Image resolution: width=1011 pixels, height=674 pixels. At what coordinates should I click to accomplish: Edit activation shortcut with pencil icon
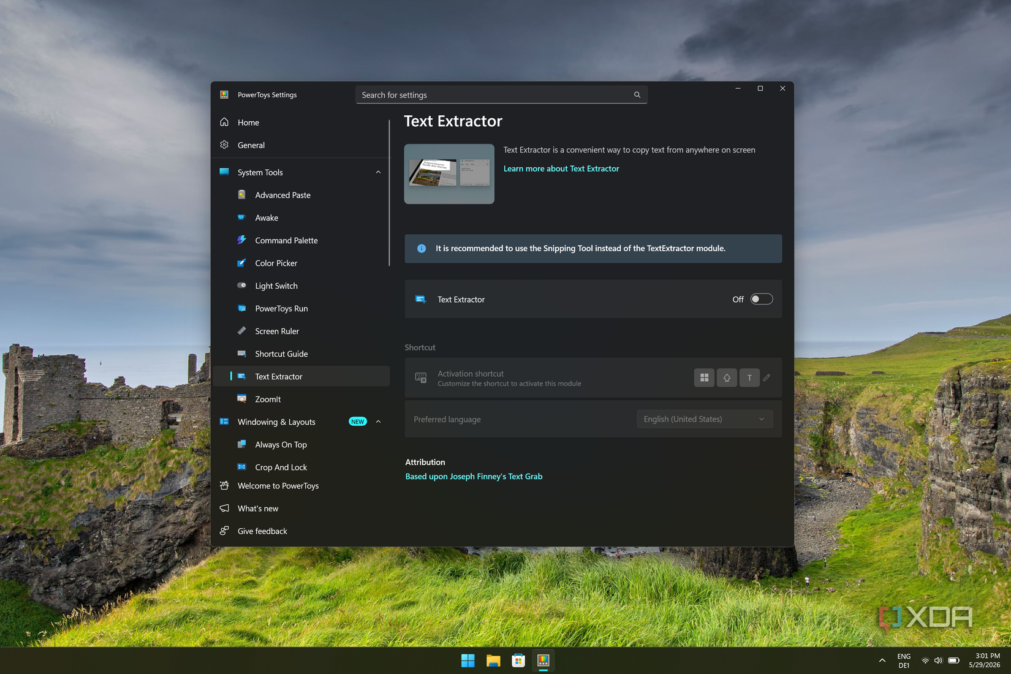(767, 377)
